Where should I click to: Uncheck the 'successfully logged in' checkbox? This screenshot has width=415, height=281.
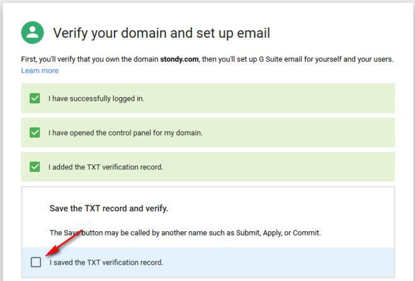click(35, 98)
